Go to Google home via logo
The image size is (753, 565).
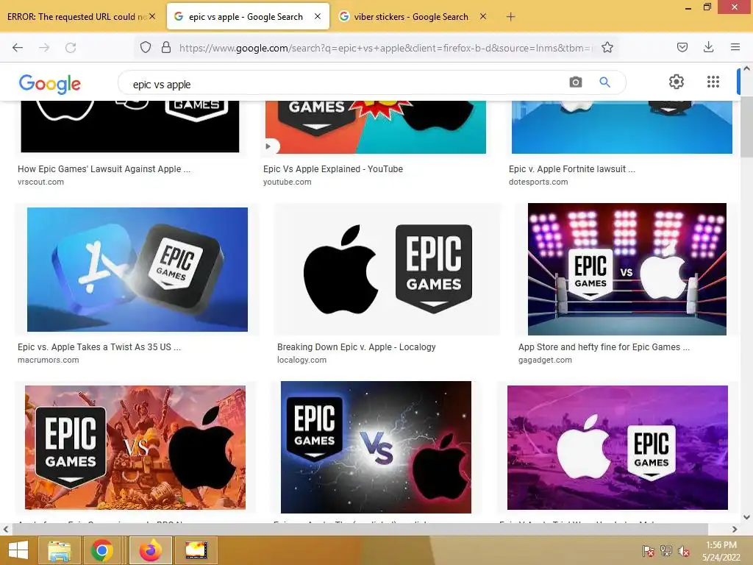pyautogui.click(x=50, y=84)
